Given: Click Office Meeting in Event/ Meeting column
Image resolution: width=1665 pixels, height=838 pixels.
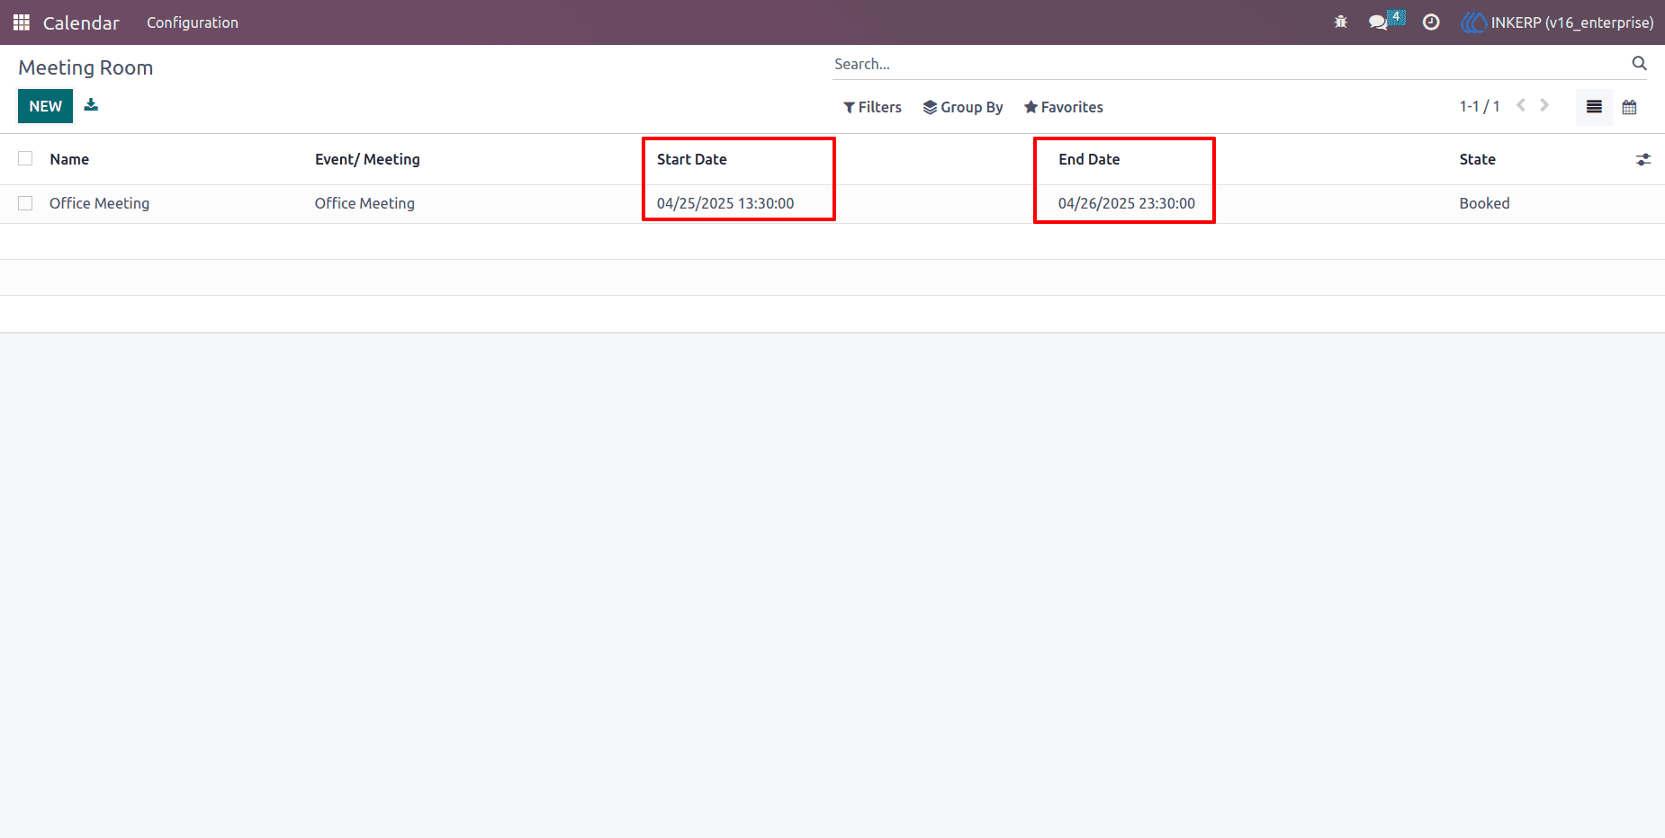Looking at the screenshot, I should [364, 203].
